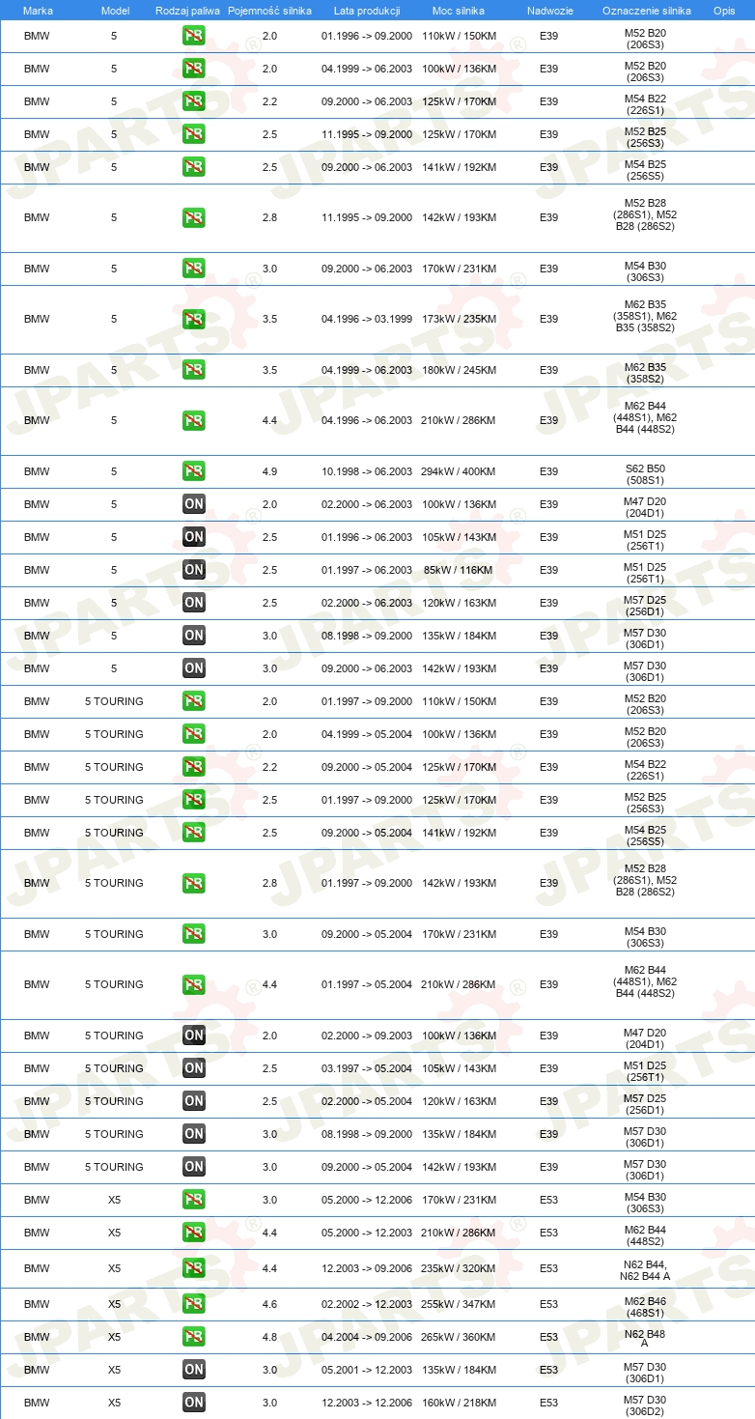The height and width of the screenshot is (1419, 755).
Task: Click the Model column header
Action: [x=115, y=11]
